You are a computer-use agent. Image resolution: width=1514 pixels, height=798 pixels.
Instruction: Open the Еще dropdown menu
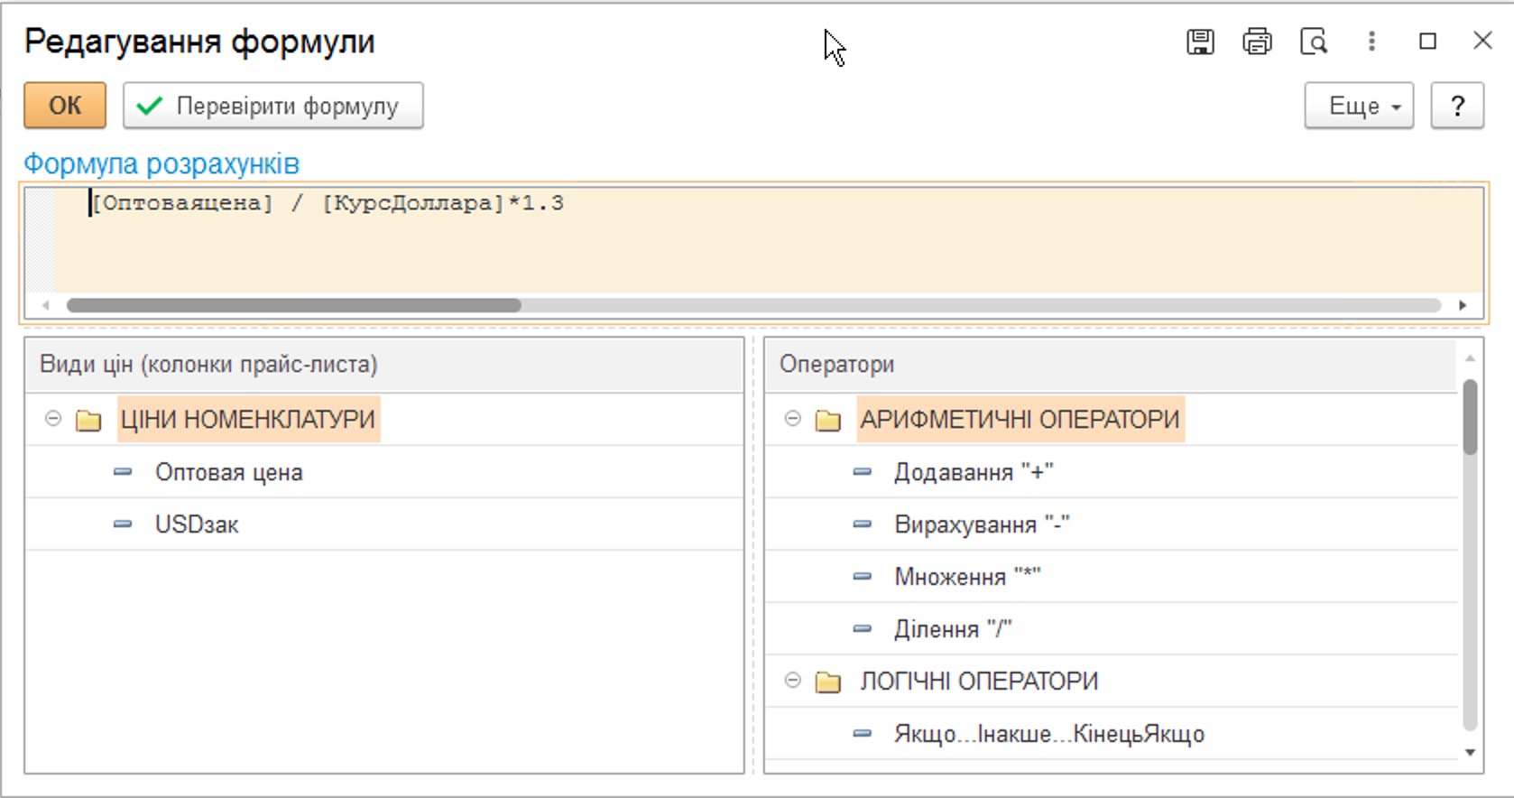tap(1358, 107)
